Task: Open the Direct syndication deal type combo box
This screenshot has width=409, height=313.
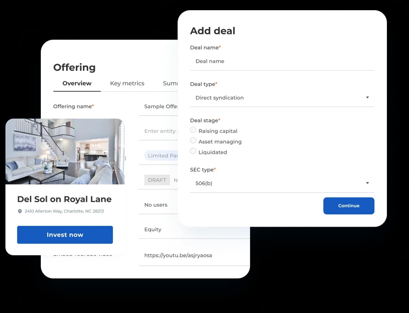Action: point(282,98)
